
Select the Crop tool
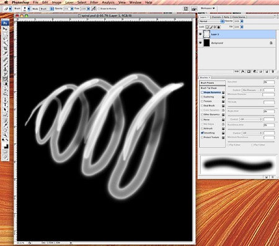(5, 48)
